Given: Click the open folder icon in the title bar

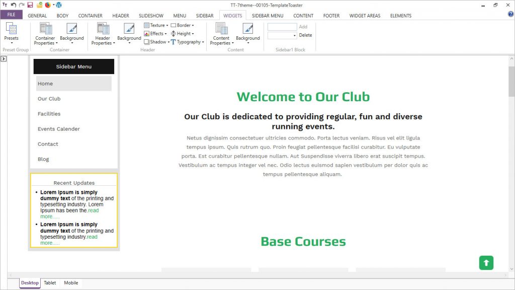Looking at the screenshot, I should coord(39,5).
